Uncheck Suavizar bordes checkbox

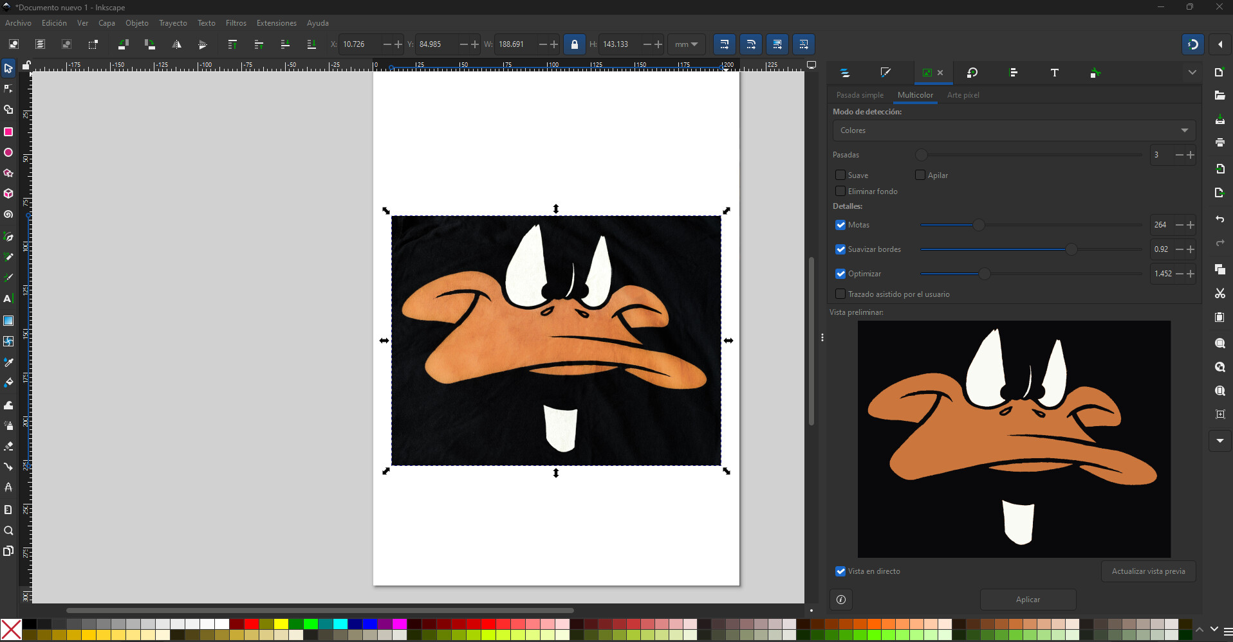point(840,249)
